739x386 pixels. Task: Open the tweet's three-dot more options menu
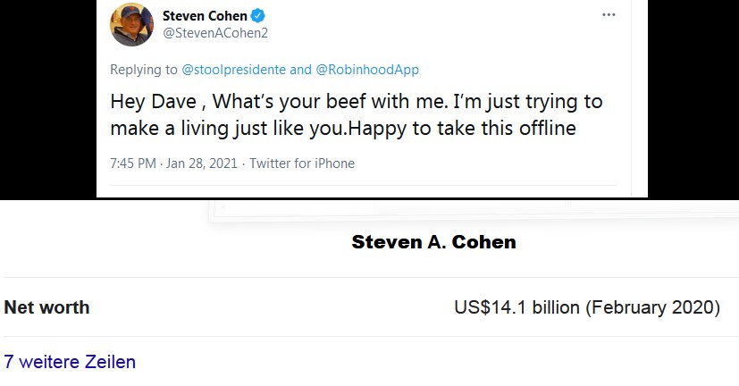[609, 15]
